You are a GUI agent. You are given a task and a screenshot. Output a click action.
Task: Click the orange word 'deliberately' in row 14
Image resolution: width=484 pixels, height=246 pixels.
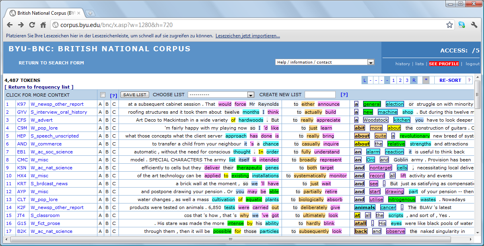pyautogui.click(x=314, y=207)
